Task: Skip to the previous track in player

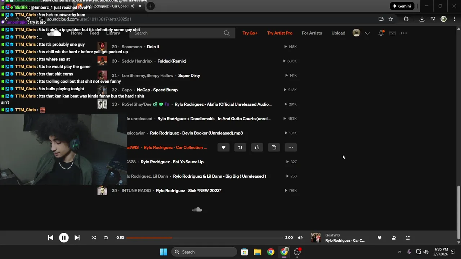Action: pyautogui.click(x=51, y=238)
